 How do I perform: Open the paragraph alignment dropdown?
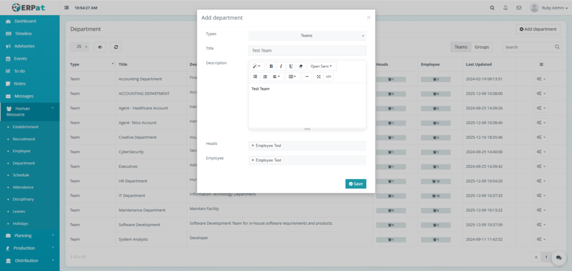coord(277,77)
